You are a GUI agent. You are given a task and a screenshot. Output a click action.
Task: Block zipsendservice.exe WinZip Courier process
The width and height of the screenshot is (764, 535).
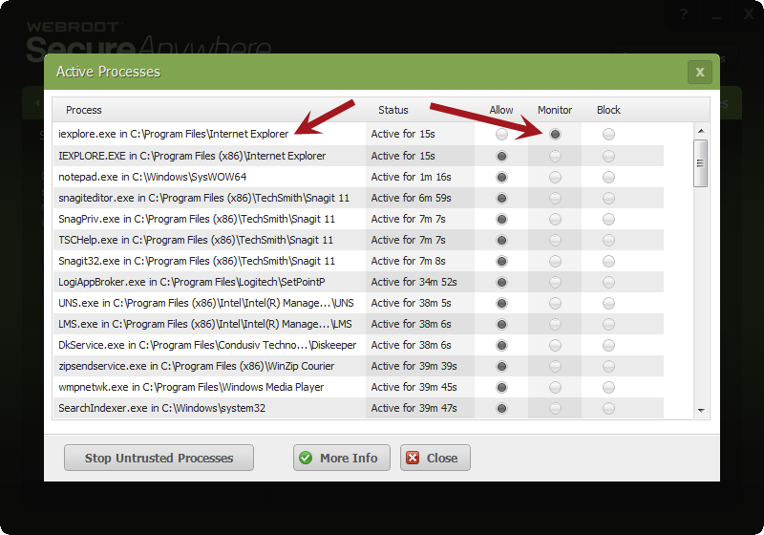608,366
